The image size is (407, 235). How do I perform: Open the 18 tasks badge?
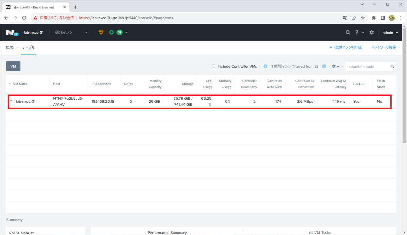point(119,32)
